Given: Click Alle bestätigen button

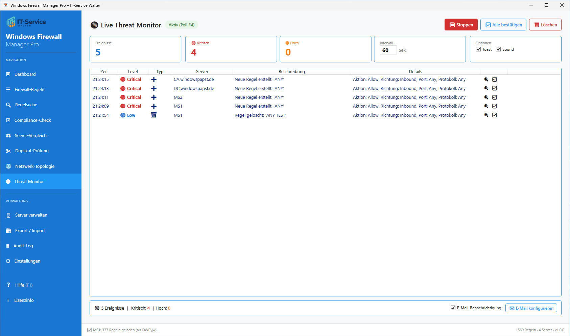Looking at the screenshot, I should pyautogui.click(x=503, y=25).
